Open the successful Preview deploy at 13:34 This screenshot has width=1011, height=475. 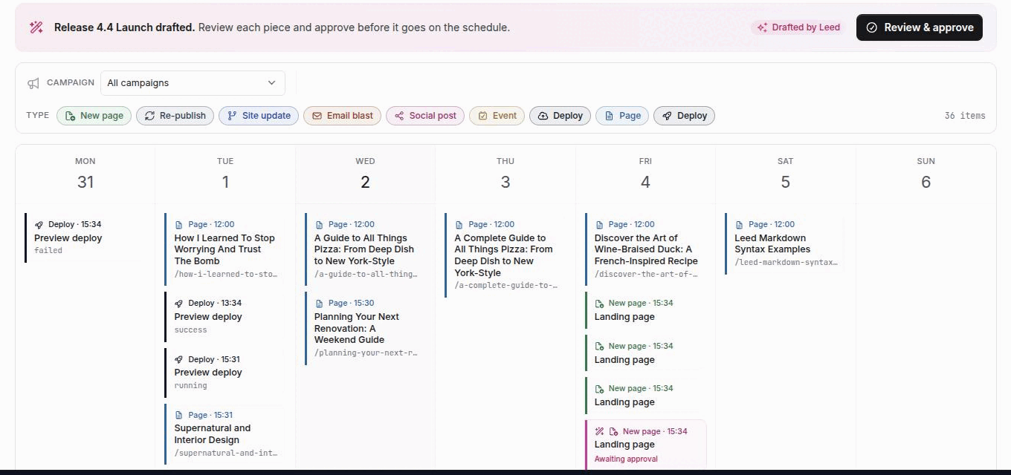click(x=225, y=317)
